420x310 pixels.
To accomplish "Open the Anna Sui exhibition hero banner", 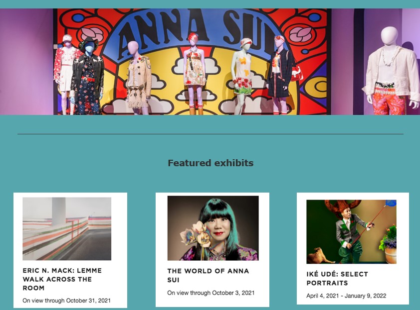I will coord(210,62).
